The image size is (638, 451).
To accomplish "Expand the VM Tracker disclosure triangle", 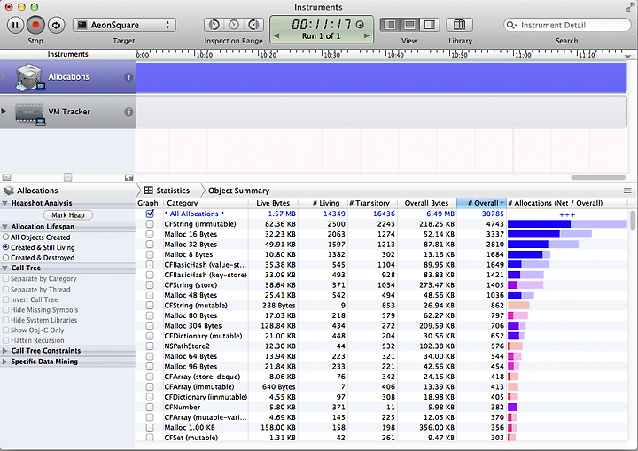I will coord(4,111).
